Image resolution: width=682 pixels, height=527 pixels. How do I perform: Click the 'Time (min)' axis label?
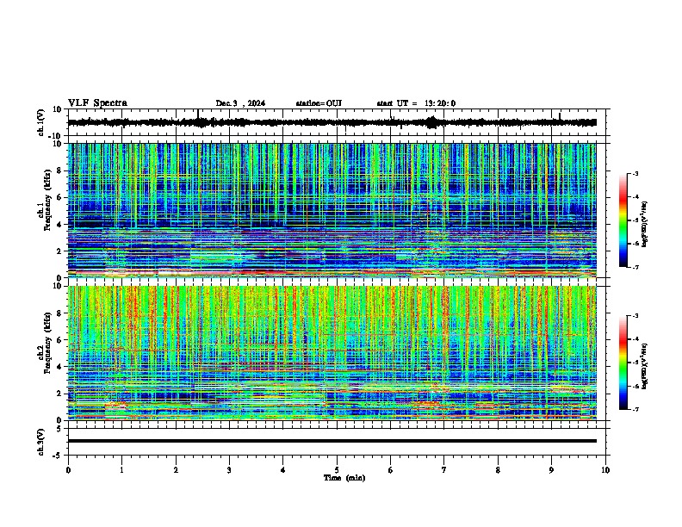pyautogui.click(x=344, y=478)
